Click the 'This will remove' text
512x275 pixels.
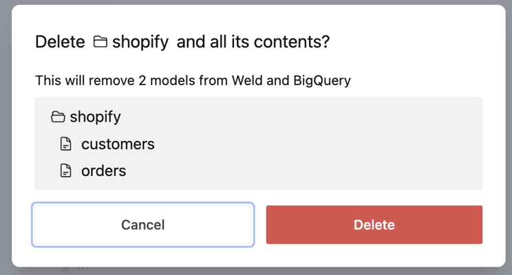75,80
